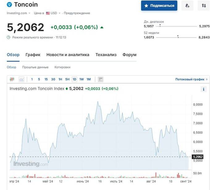Select the 1W chart interval
Screen dimensions: 210x190
82,79
